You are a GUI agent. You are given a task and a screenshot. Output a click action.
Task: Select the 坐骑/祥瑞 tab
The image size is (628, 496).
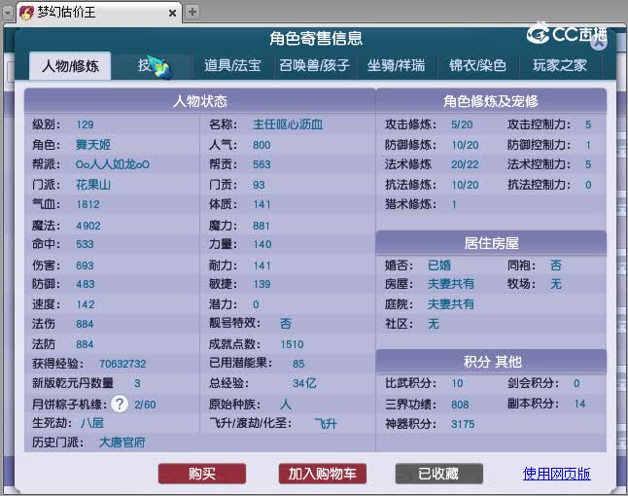pos(396,66)
